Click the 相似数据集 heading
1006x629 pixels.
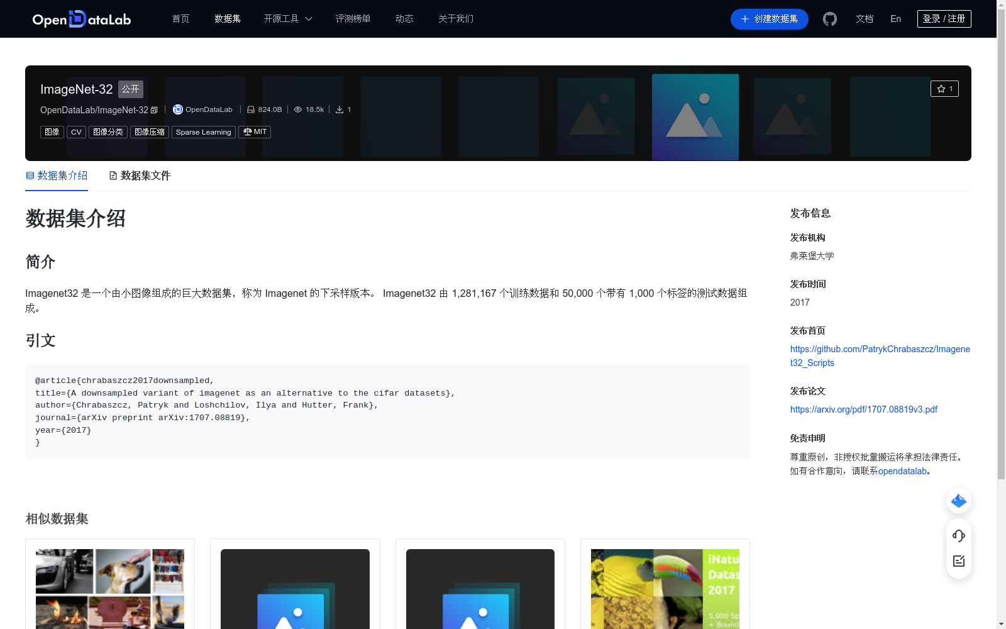pos(57,519)
